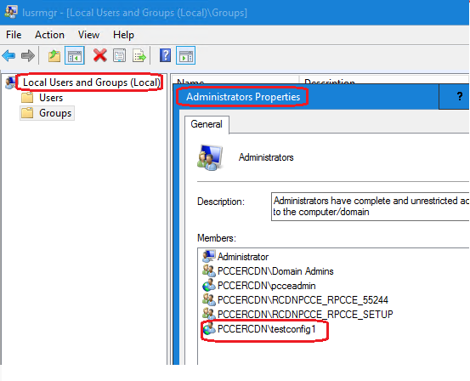Open the Help menu

(x=123, y=35)
